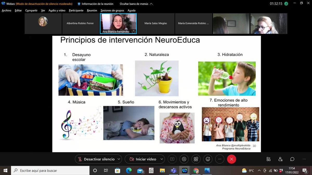Show the participants panel icon
The image size is (312, 175).
(x=280, y=159)
